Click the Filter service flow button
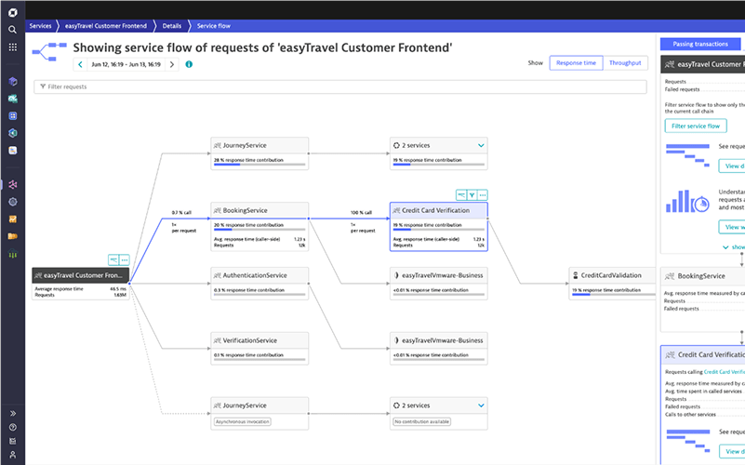The height and width of the screenshot is (465, 745). click(696, 126)
